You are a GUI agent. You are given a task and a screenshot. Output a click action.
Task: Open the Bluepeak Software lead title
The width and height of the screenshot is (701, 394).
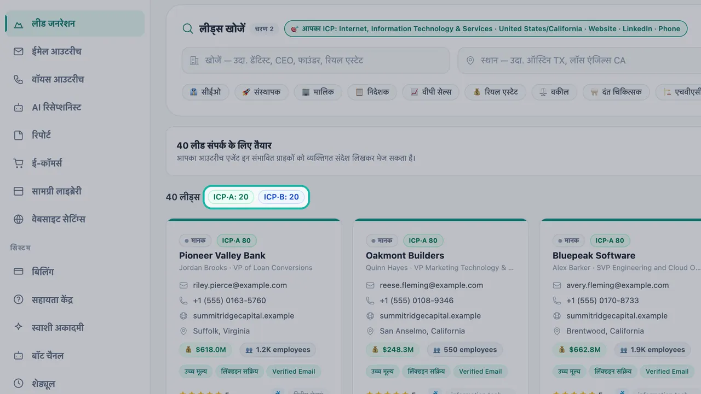coord(594,255)
